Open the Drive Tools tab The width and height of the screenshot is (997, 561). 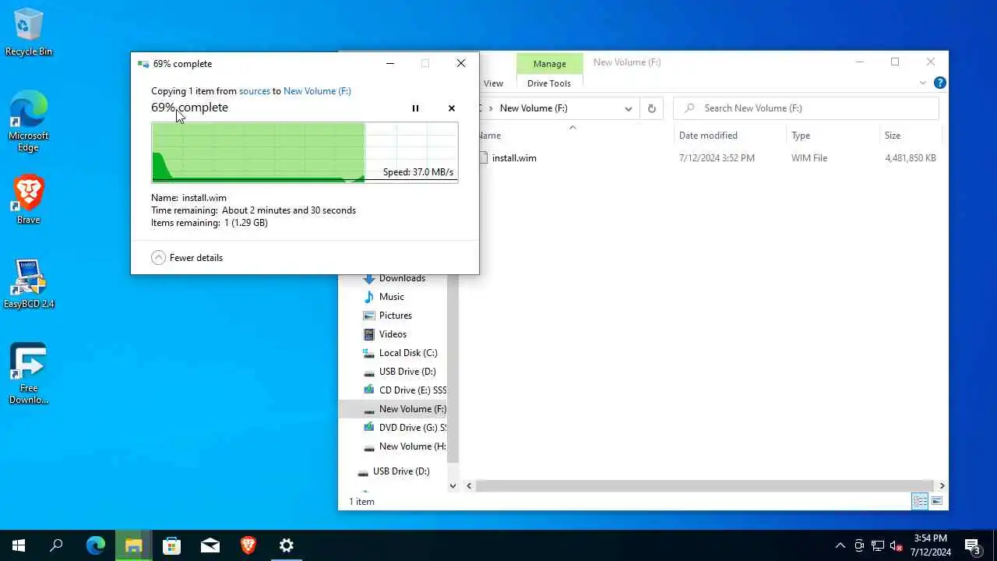tap(549, 83)
